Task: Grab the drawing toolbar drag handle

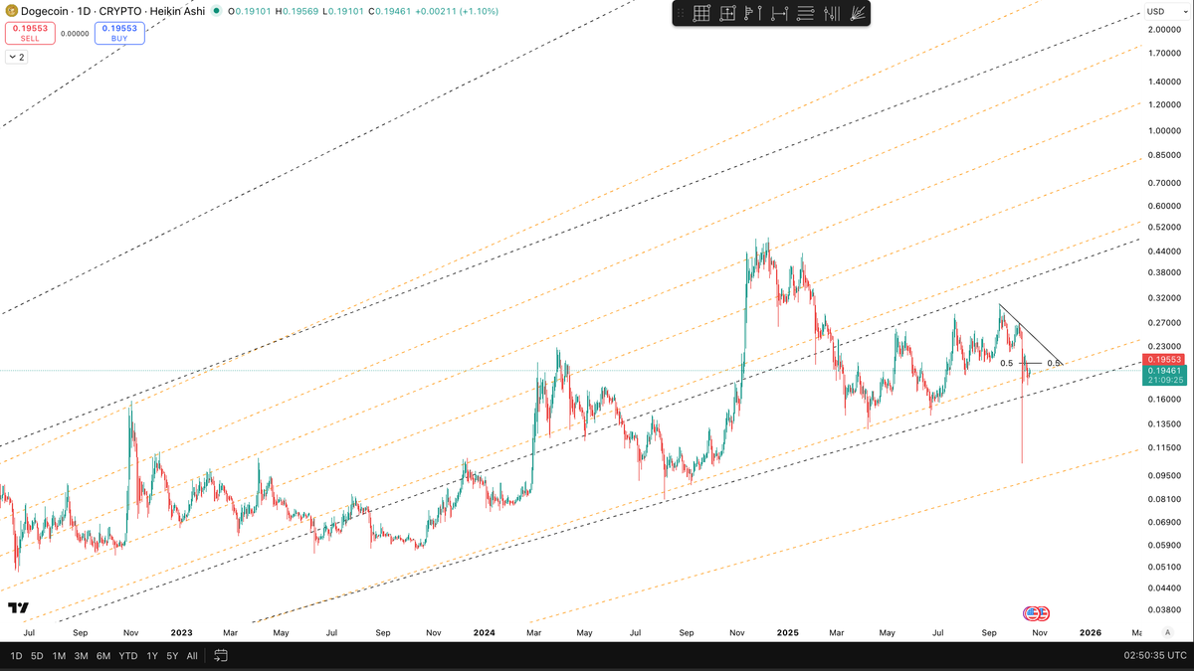Action: click(681, 13)
